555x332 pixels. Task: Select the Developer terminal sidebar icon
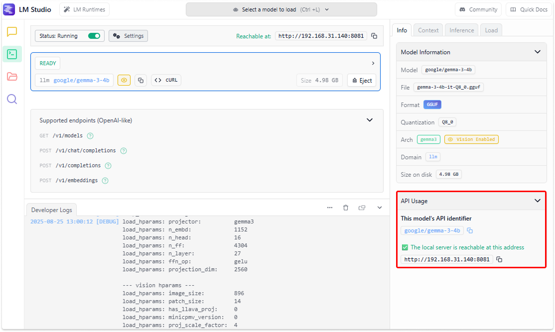point(12,54)
